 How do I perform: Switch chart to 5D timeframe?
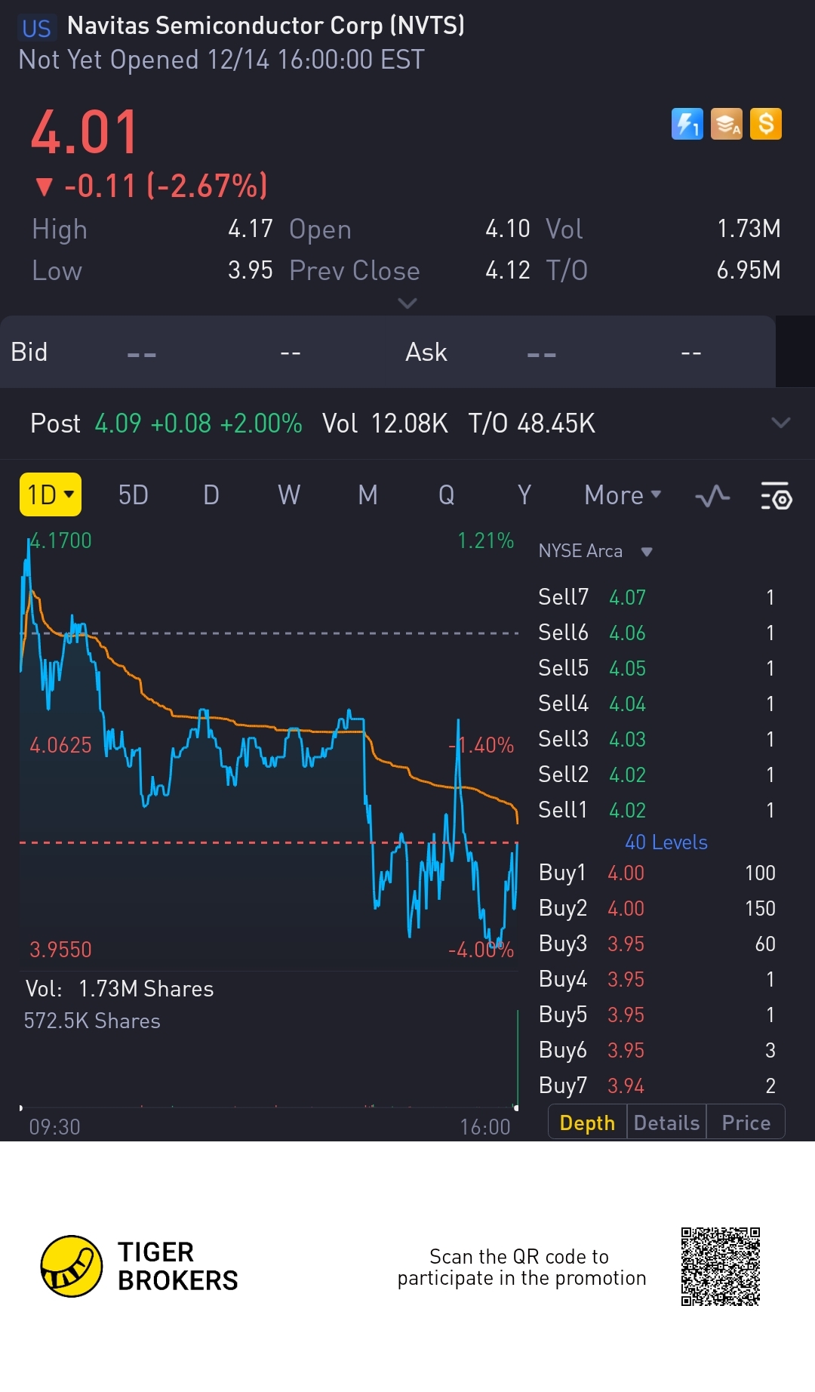tap(134, 495)
